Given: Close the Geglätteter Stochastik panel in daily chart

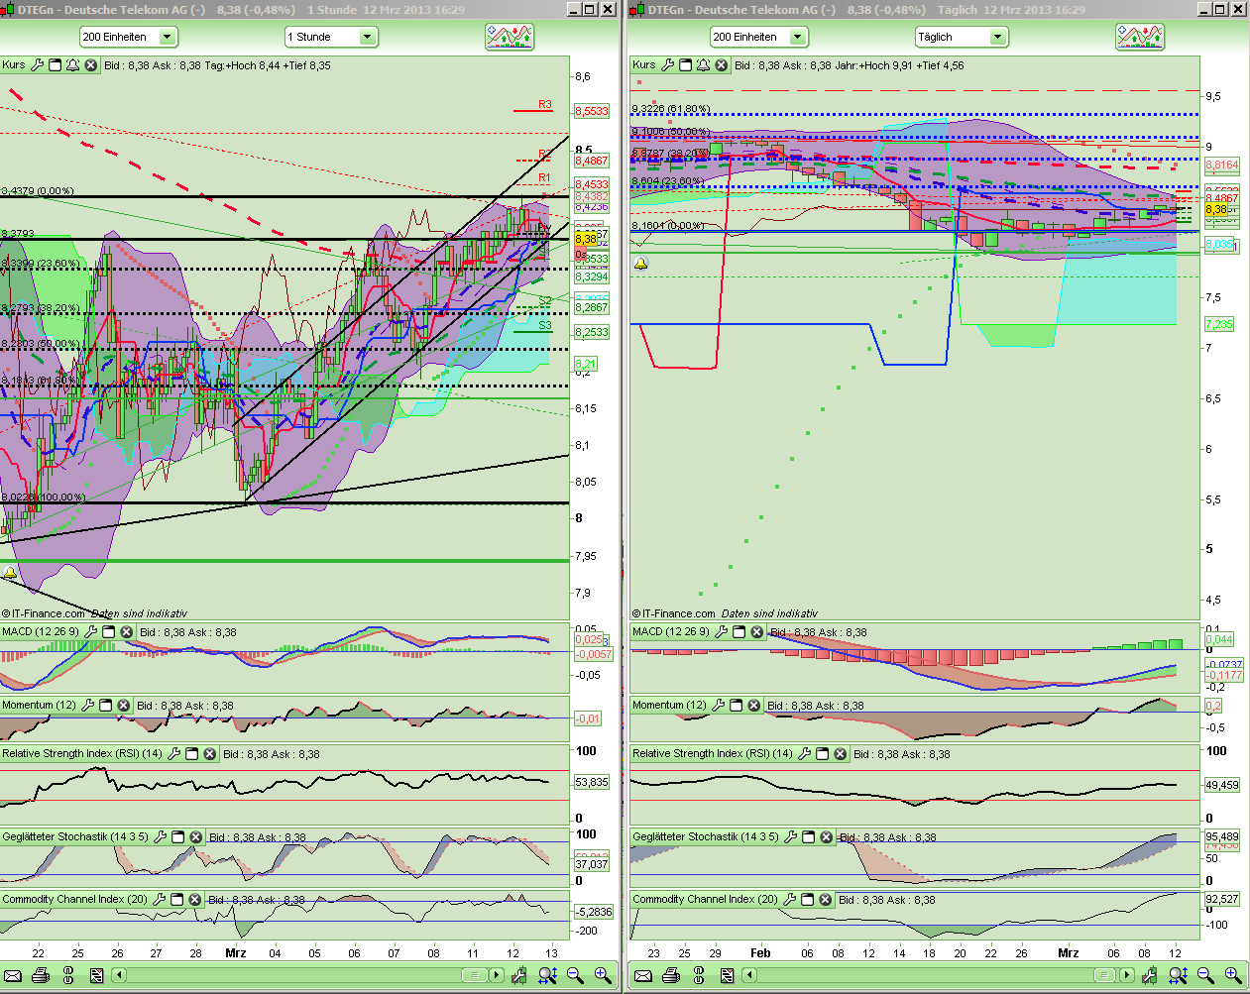Looking at the screenshot, I should 826,837.
